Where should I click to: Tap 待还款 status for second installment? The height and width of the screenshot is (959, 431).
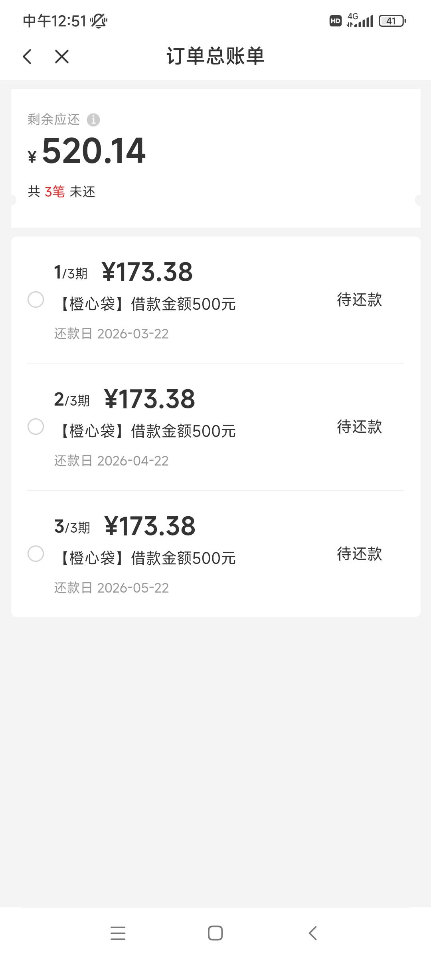pyautogui.click(x=359, y=427)
